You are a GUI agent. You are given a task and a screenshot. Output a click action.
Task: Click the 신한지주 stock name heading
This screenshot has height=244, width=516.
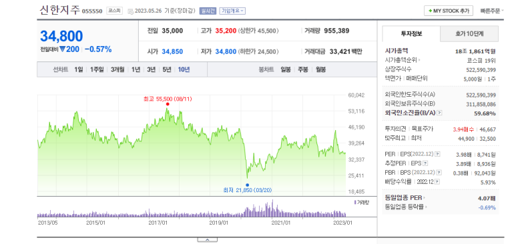[60, 10]
